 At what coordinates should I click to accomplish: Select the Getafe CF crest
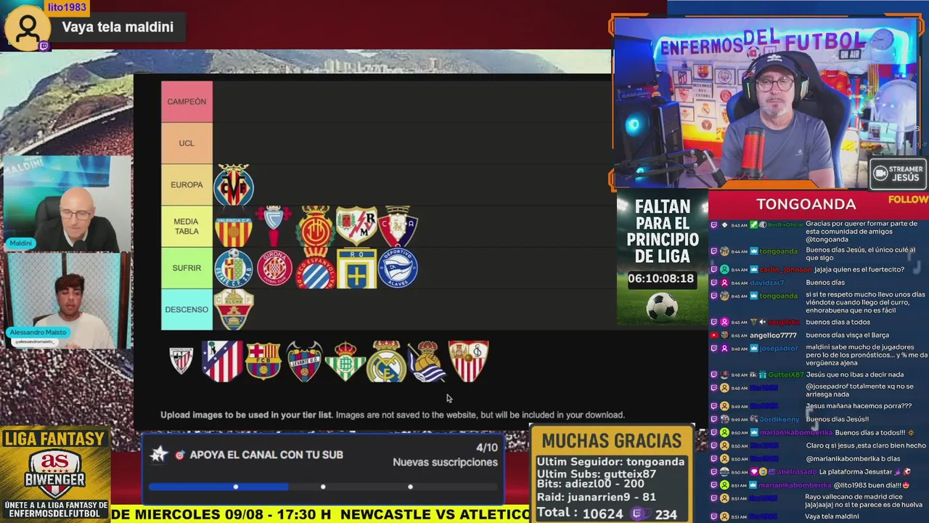coord(234,268)
